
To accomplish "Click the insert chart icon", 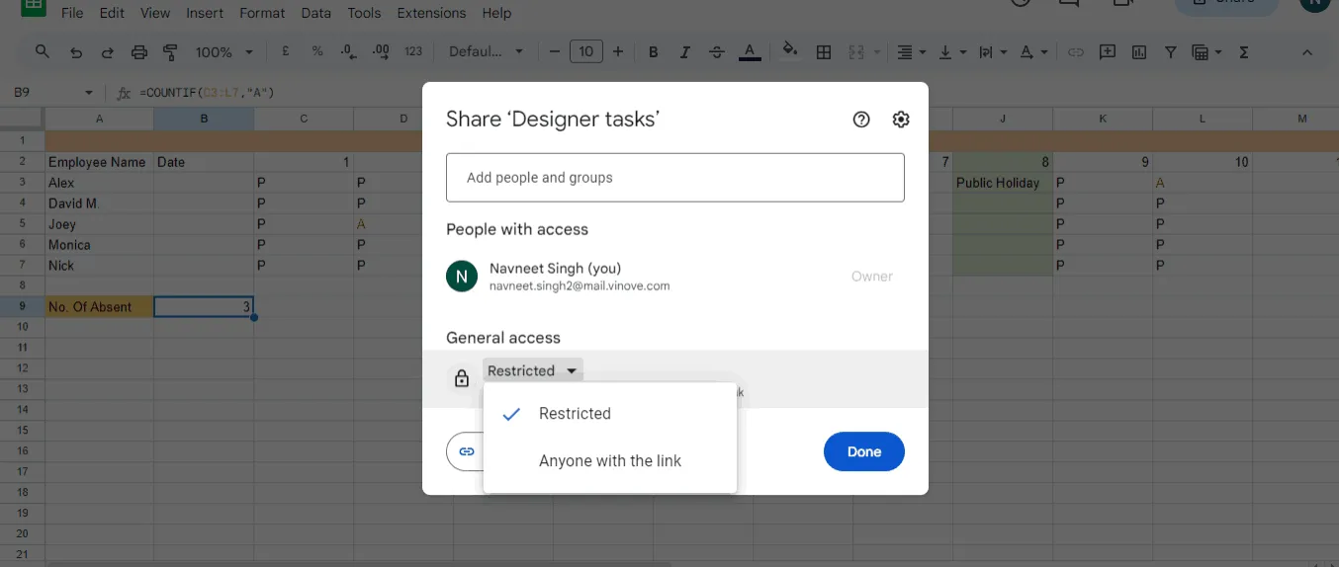I will pos(1139,52).
